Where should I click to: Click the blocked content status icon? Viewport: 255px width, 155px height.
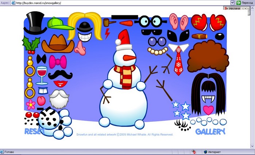[x=193, y=152]
